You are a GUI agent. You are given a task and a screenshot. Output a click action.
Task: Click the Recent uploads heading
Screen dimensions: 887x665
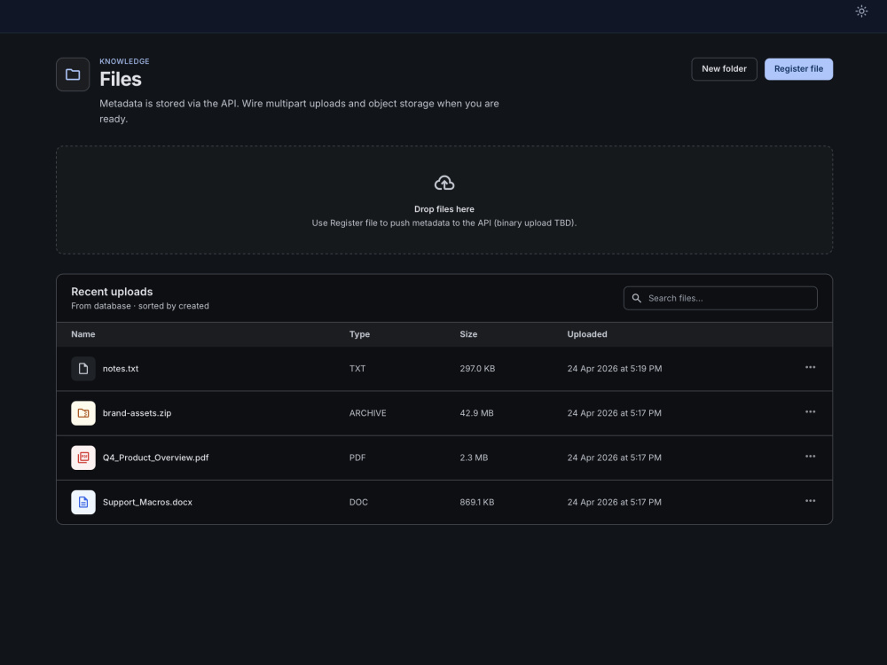[x=112, y=292]
